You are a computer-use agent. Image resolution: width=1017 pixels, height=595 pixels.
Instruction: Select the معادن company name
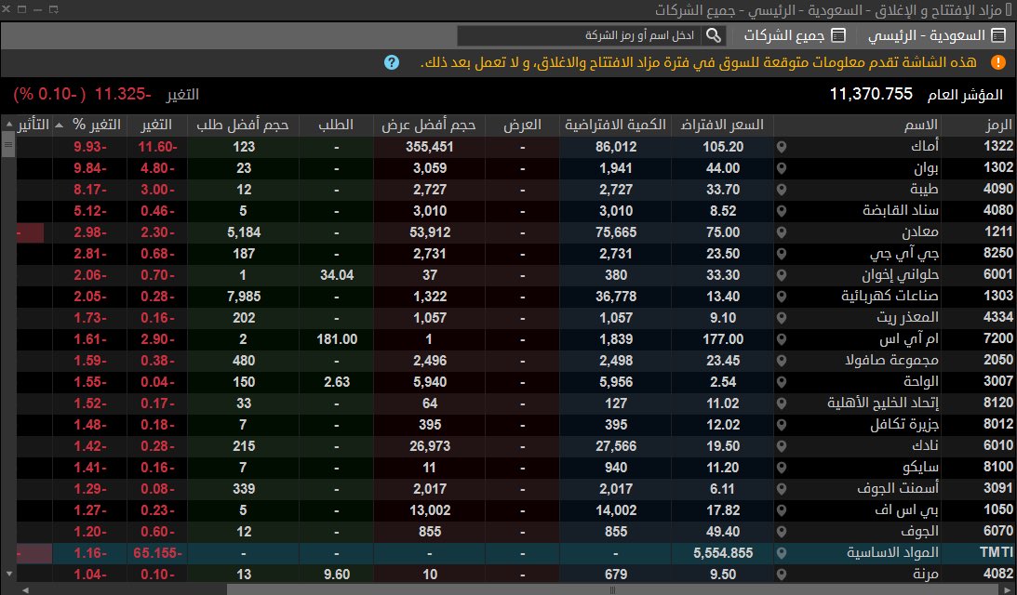919,232
